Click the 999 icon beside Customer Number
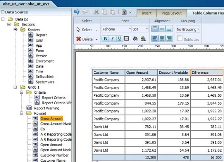 tap(35, 155)
